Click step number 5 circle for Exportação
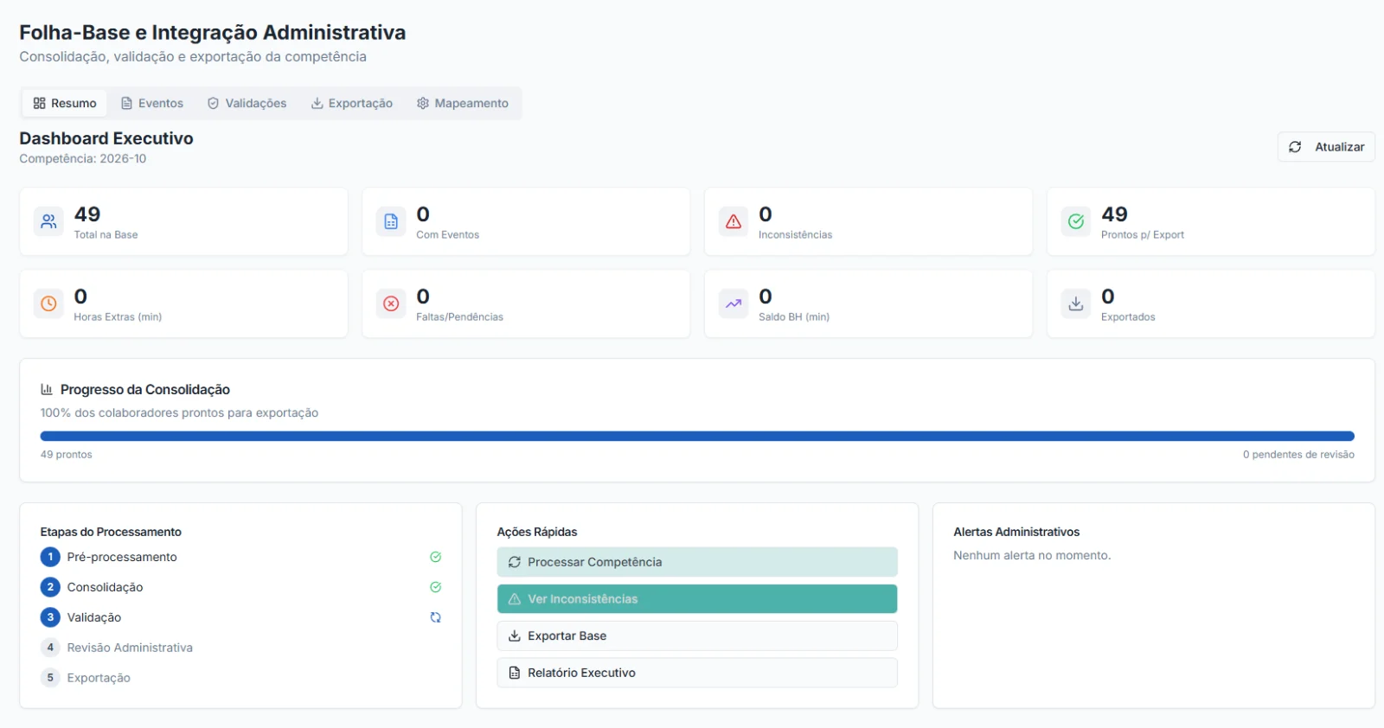The width and height of the screenshot is (1384, 728). (50, 678)
